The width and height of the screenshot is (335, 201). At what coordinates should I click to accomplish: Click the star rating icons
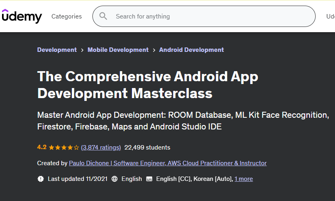click(64, 148)
